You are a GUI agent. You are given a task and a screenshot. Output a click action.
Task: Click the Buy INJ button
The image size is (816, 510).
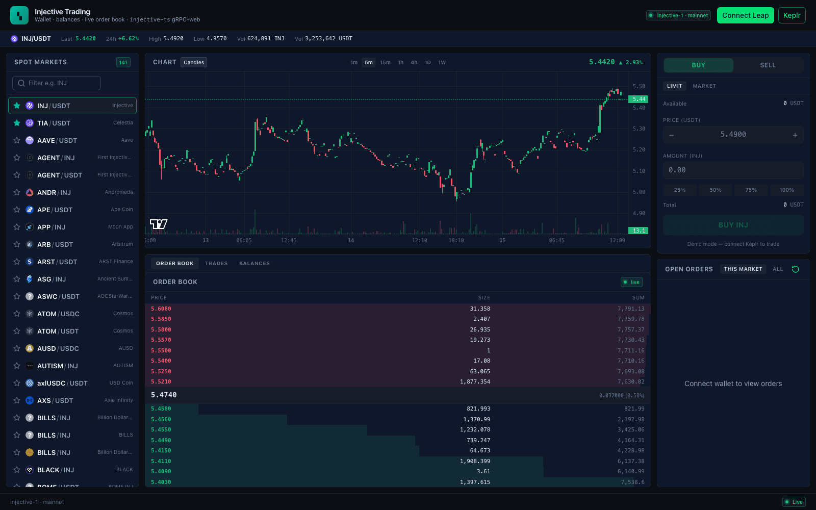pos(733,225)
